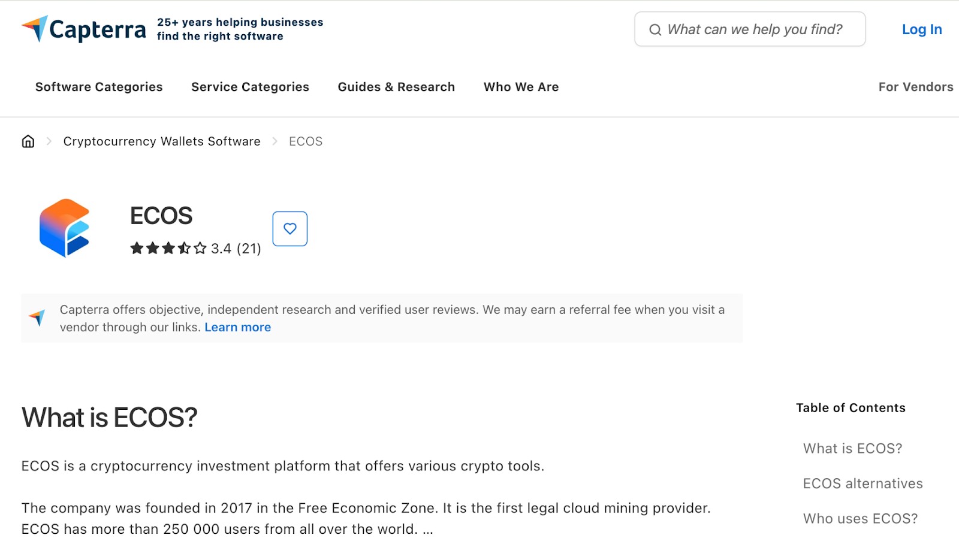Jump to 'ECOS alternatives' section

point(863,483)
